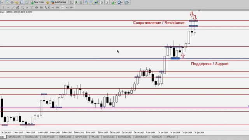This screenshot has width=249, height=140.
Task: Expand the arrows tool dropdown arrow
Action: pyautogui.click(x=48, y=8)
